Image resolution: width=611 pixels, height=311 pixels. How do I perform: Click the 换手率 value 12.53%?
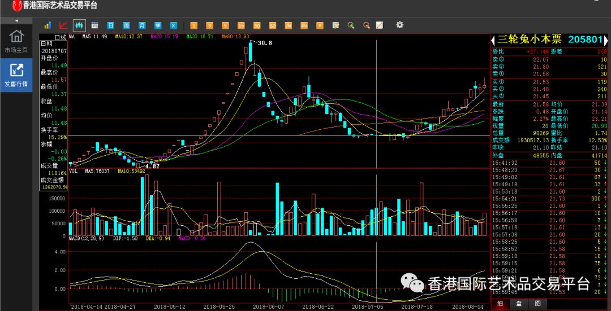click(x=599, y=140)
